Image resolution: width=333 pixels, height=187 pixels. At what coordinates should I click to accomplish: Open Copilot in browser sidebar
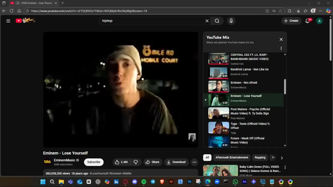(x=328, y=11)
